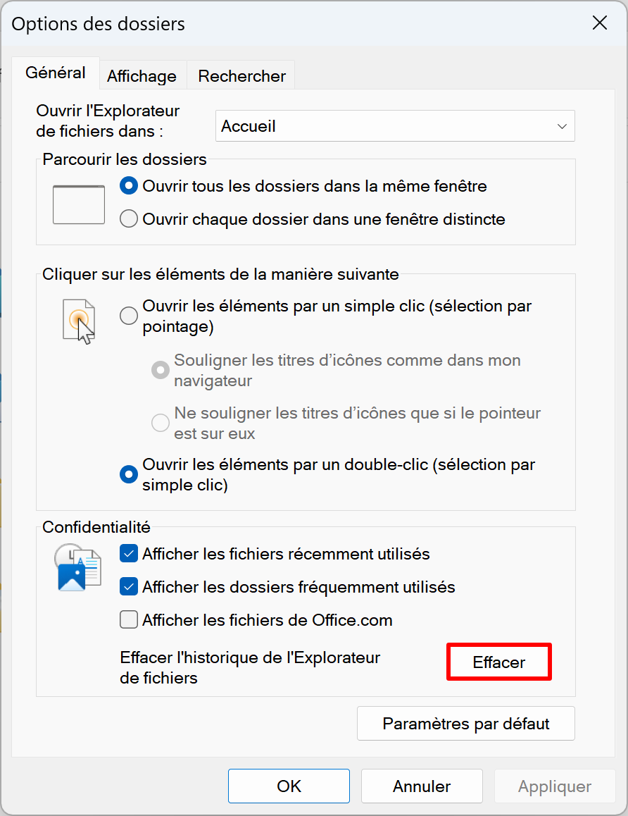Click the Confidentialité recent files icon

[77, 568]
